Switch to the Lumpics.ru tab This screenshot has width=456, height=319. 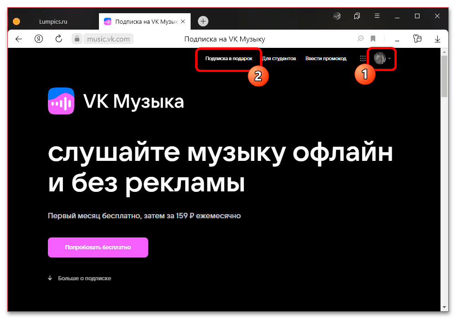tap(53, 21)
